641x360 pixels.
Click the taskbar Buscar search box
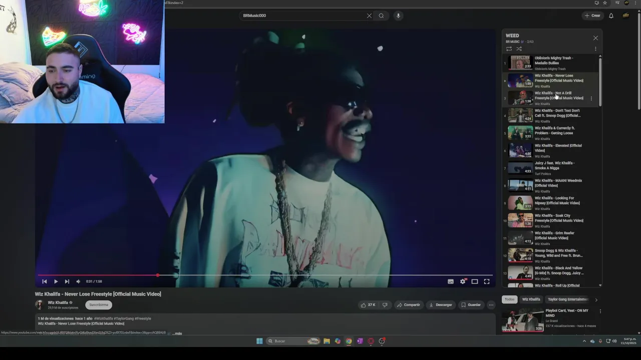[x=293, y=341]
